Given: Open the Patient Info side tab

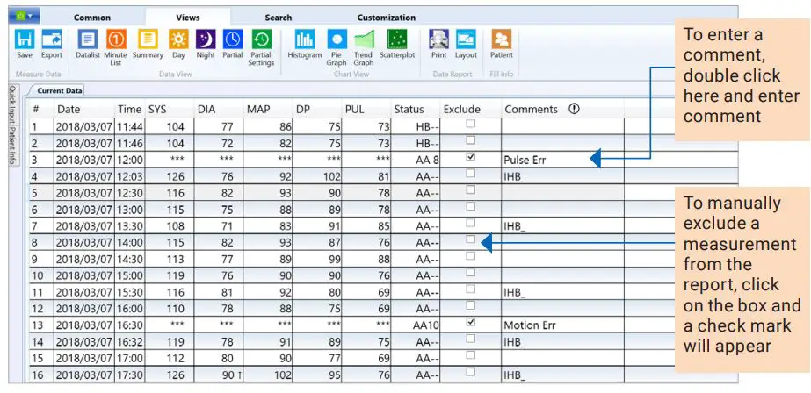Looking at the screenshot, I should pyautogui.click(x=13, y=146).
